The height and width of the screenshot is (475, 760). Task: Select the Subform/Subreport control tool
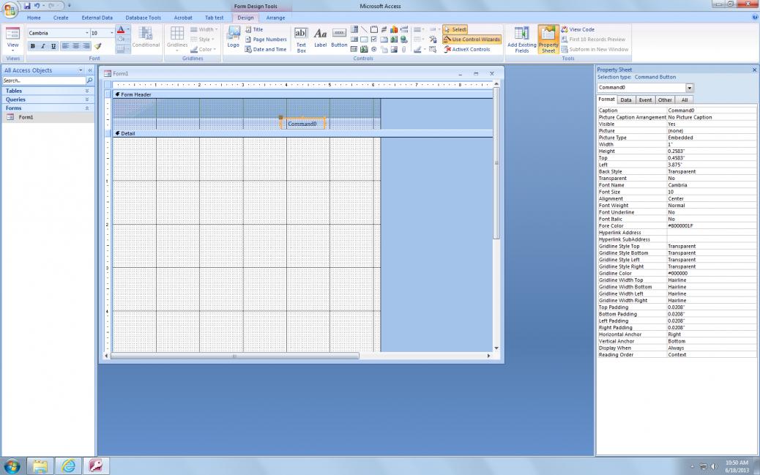coord(354,49)
